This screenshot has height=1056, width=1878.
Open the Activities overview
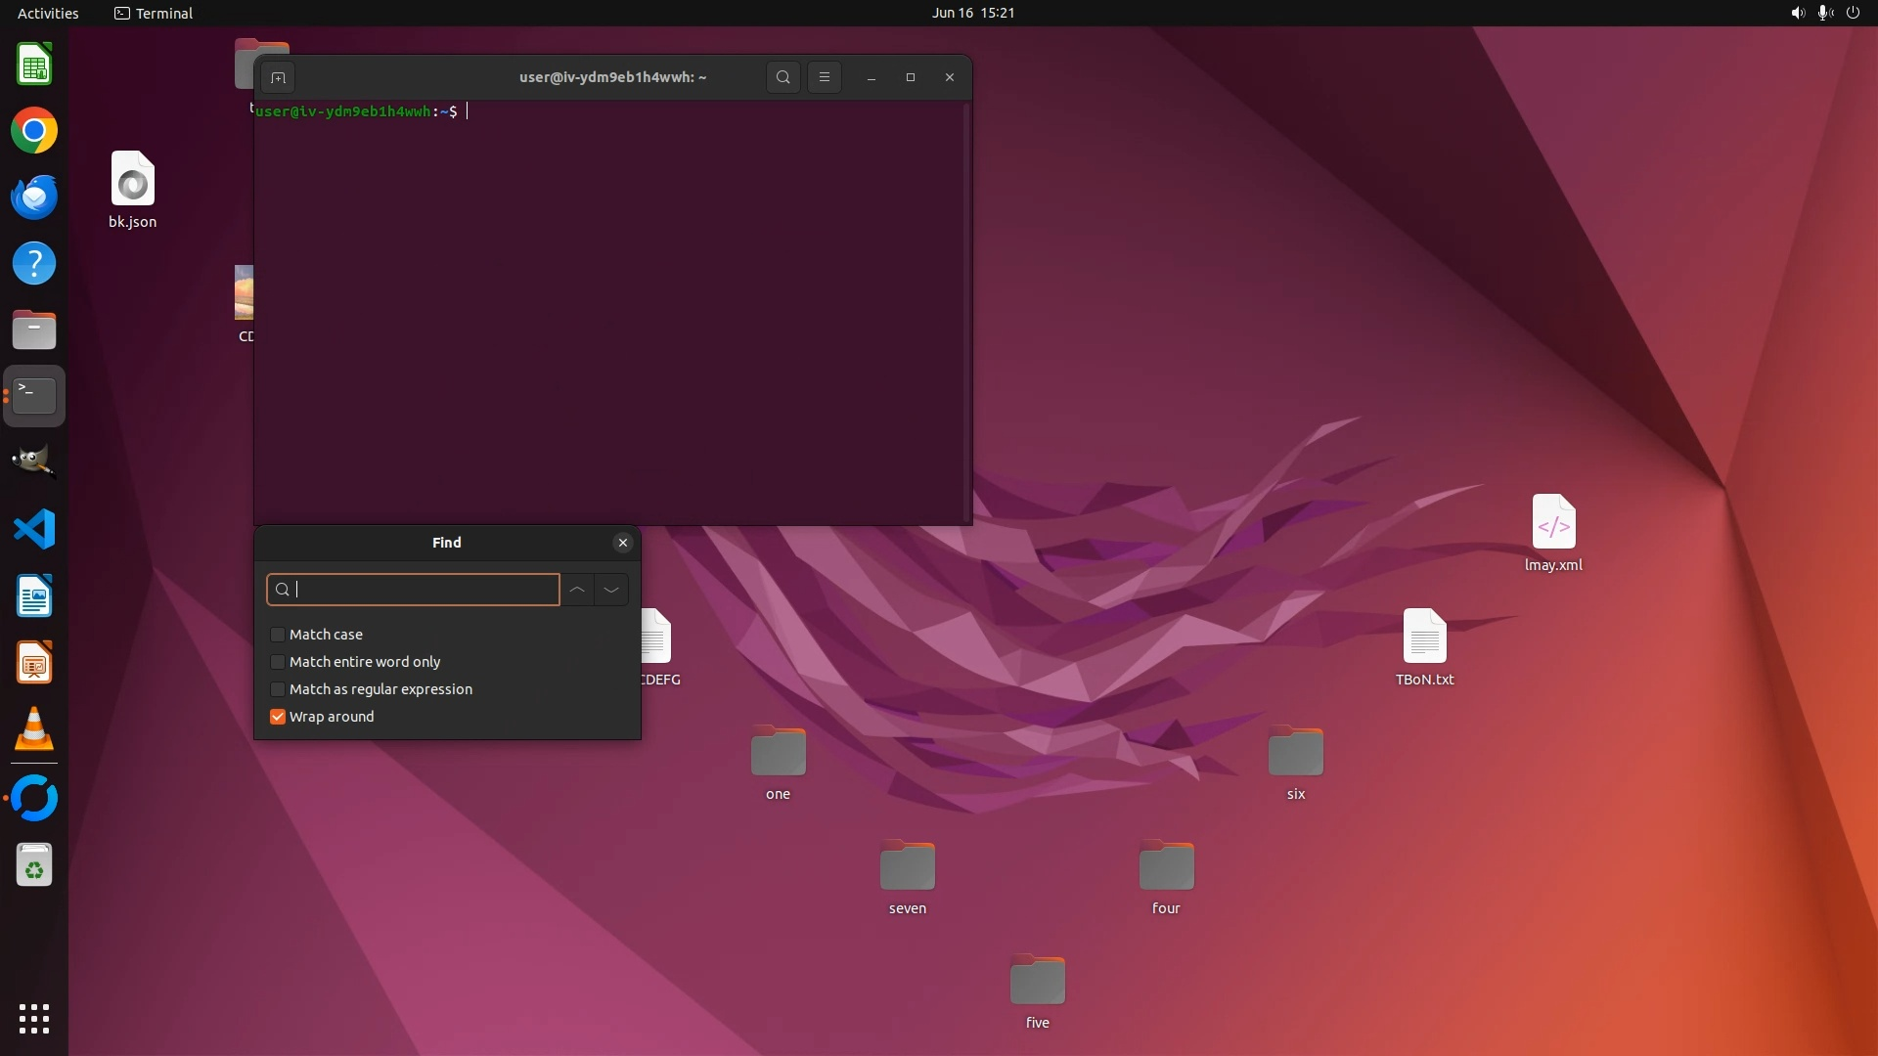[48, 13]
